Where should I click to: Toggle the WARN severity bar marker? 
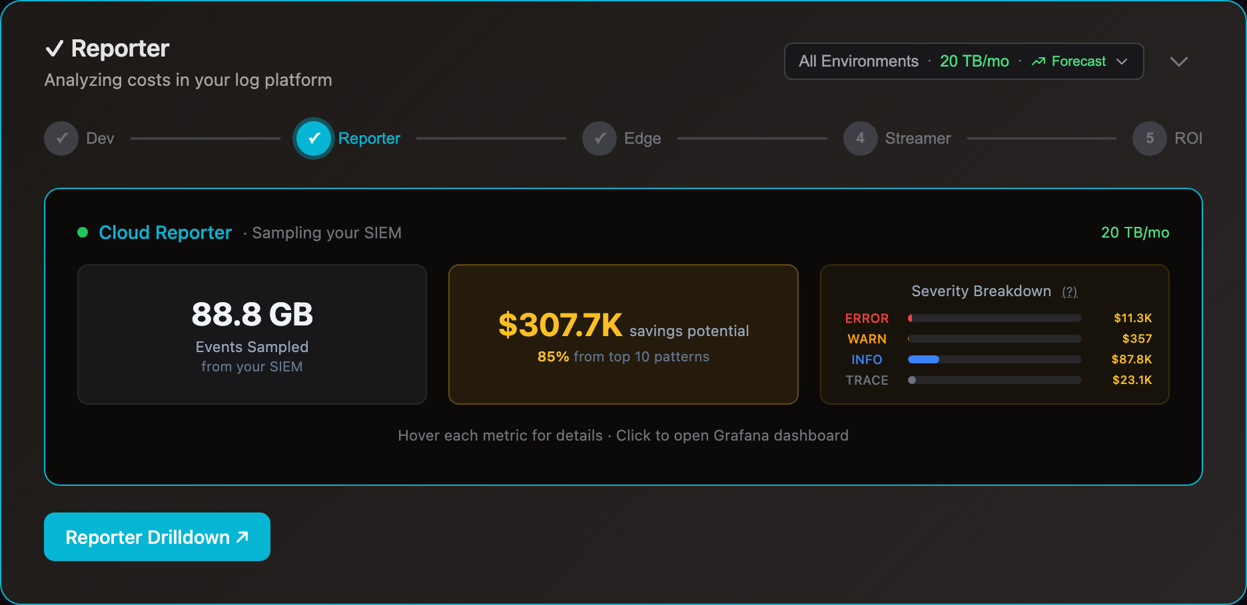[907, 339]
